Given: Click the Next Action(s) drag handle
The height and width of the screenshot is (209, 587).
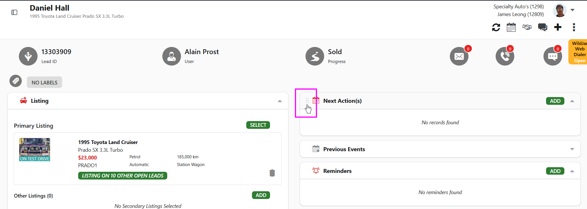Looking at the screenshot, I should point(307,101).
